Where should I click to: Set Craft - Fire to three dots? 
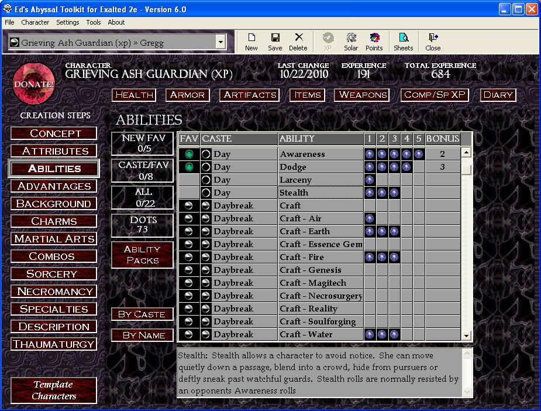click(x=394, y=257)
